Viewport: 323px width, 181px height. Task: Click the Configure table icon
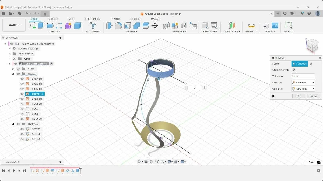[214, 25]
